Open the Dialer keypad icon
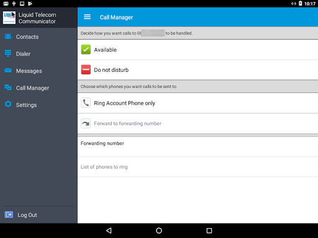The image size is (318, 238). pyautogui.click(x=8, y=53)
